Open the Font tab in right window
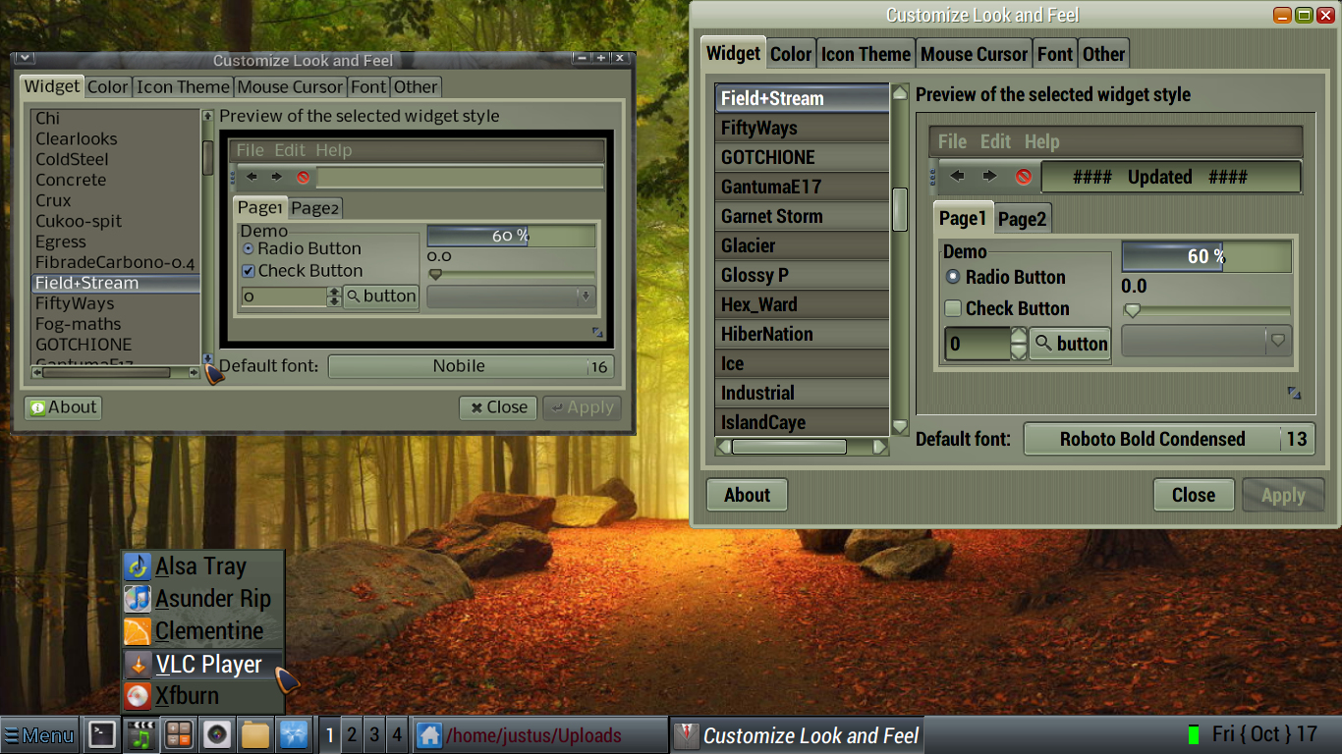 1055,54
